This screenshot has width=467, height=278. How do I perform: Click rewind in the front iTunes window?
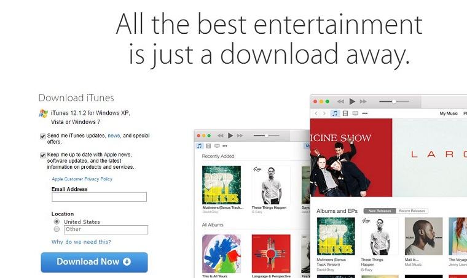[340, 101]
